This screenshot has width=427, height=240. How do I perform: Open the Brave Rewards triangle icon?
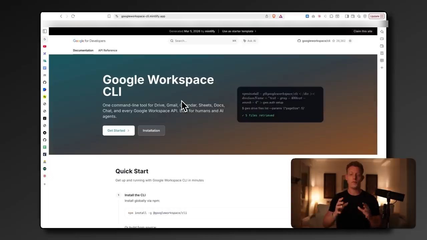[281, 16]
